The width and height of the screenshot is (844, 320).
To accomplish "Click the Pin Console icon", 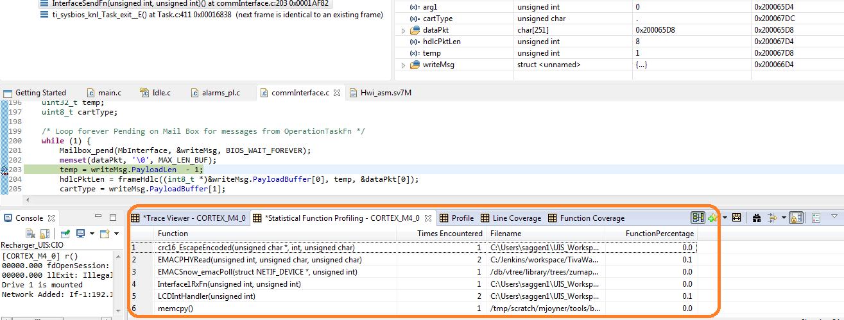I will tap(65, 234).
